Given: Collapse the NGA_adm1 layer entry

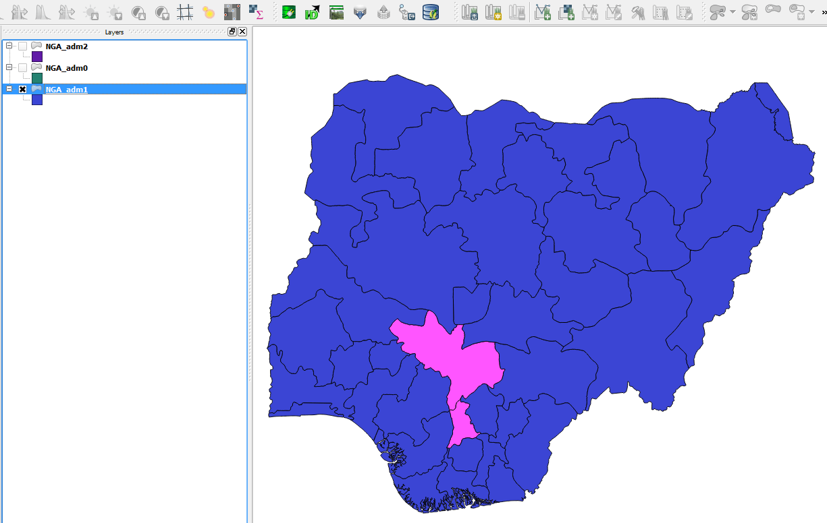Looking at the screenshot, I should click(9, 88).
